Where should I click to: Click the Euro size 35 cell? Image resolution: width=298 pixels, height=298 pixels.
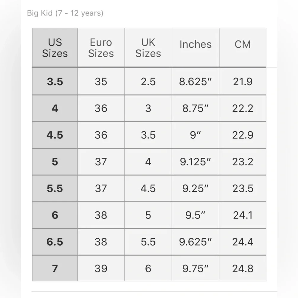[101, 81]
